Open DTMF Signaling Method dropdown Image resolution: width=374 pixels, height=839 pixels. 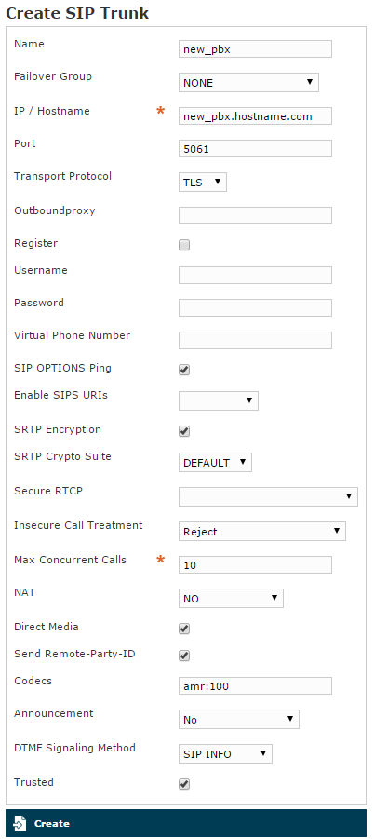point(225,753)
